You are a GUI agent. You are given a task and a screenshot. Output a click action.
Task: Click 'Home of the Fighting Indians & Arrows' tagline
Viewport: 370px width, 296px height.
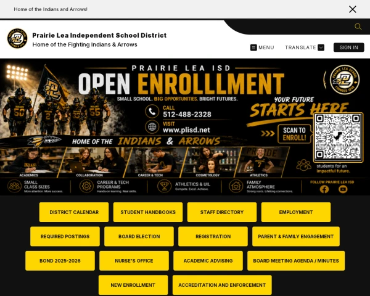pyautogui.click(x=84, y=44)
